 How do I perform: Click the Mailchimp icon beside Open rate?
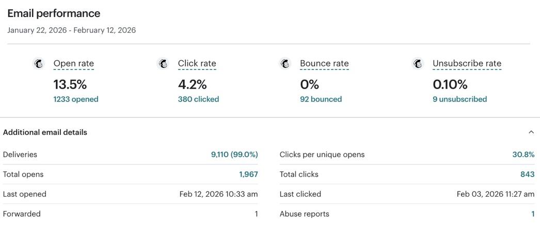tap(38, 63)
